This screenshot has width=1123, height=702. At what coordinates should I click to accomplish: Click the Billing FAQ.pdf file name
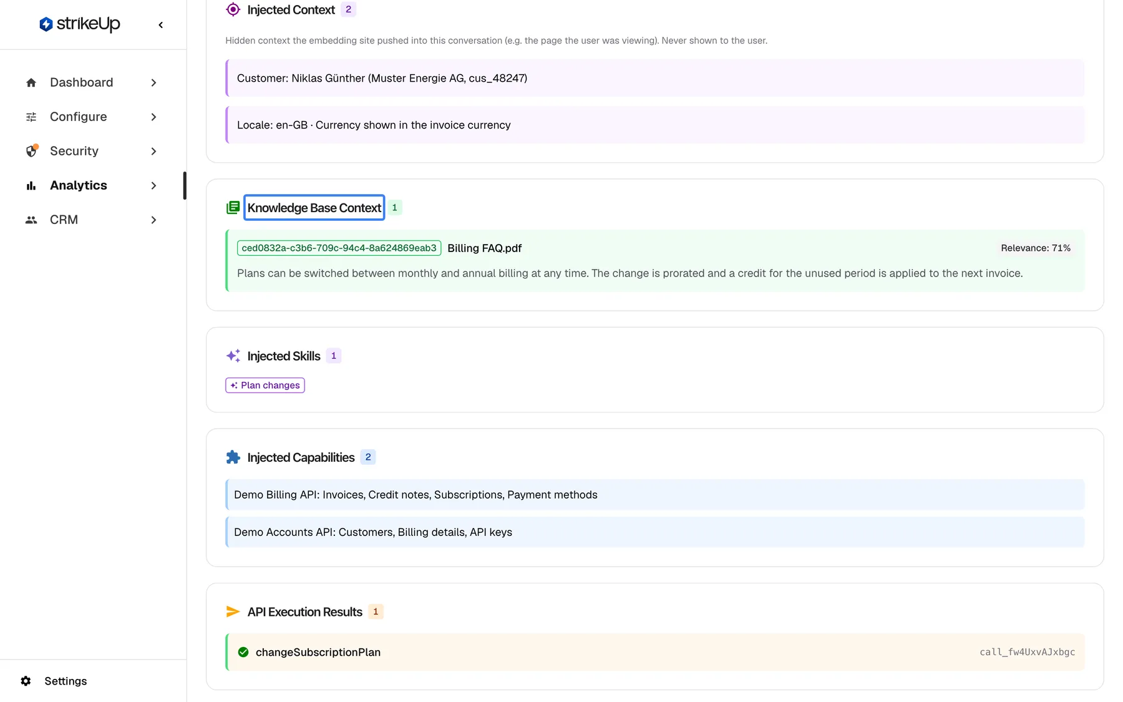[x=484, y=248]
